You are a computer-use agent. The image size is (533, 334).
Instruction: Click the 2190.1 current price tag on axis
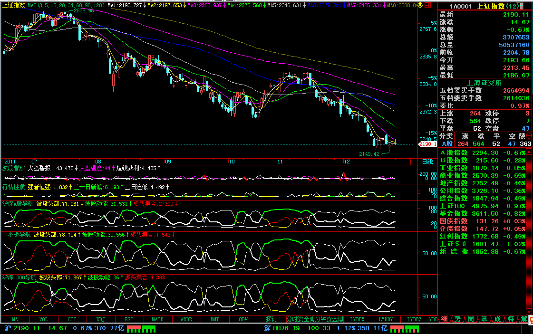[427, 144]
